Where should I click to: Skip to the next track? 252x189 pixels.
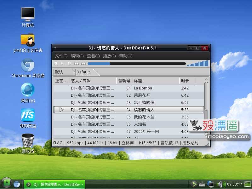point(83,64)
